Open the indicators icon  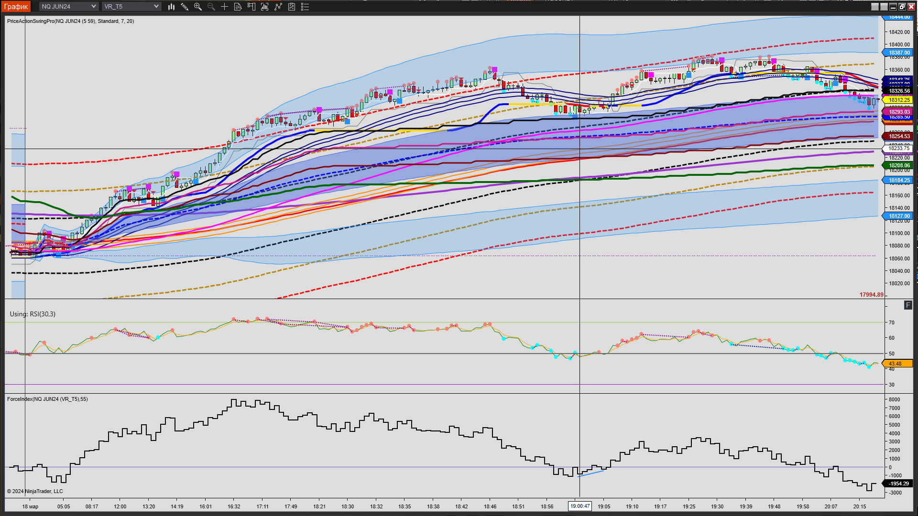(x=278, y=7)
